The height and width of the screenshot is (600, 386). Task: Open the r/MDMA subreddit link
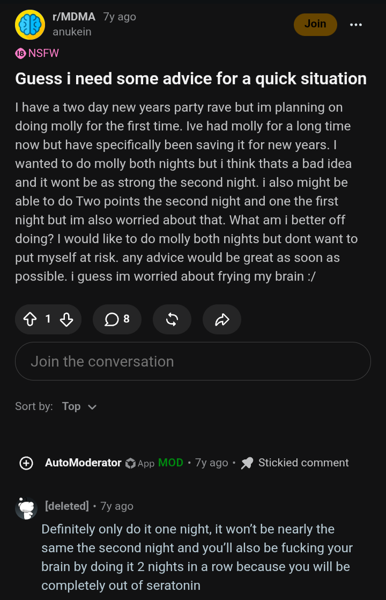click(x=74, y=17)
